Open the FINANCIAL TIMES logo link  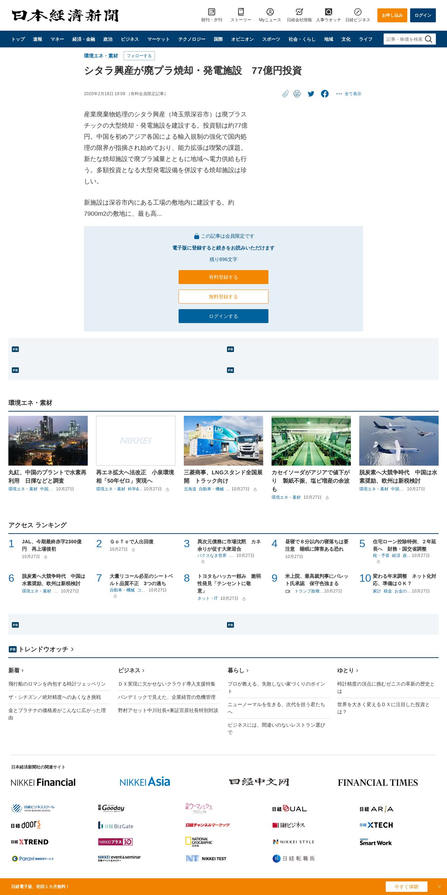tap(378, 782)
